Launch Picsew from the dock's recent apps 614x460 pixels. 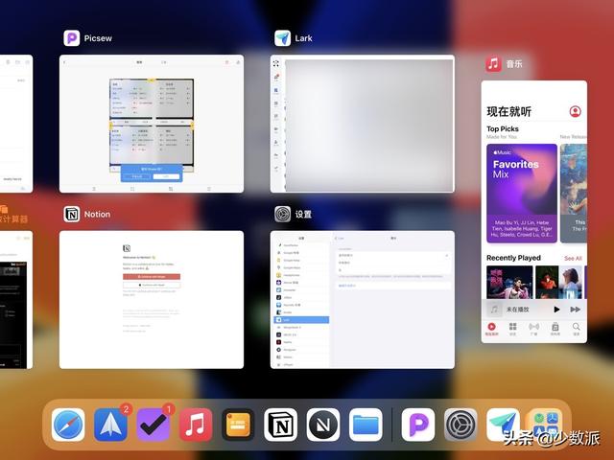tap(418, 425)
